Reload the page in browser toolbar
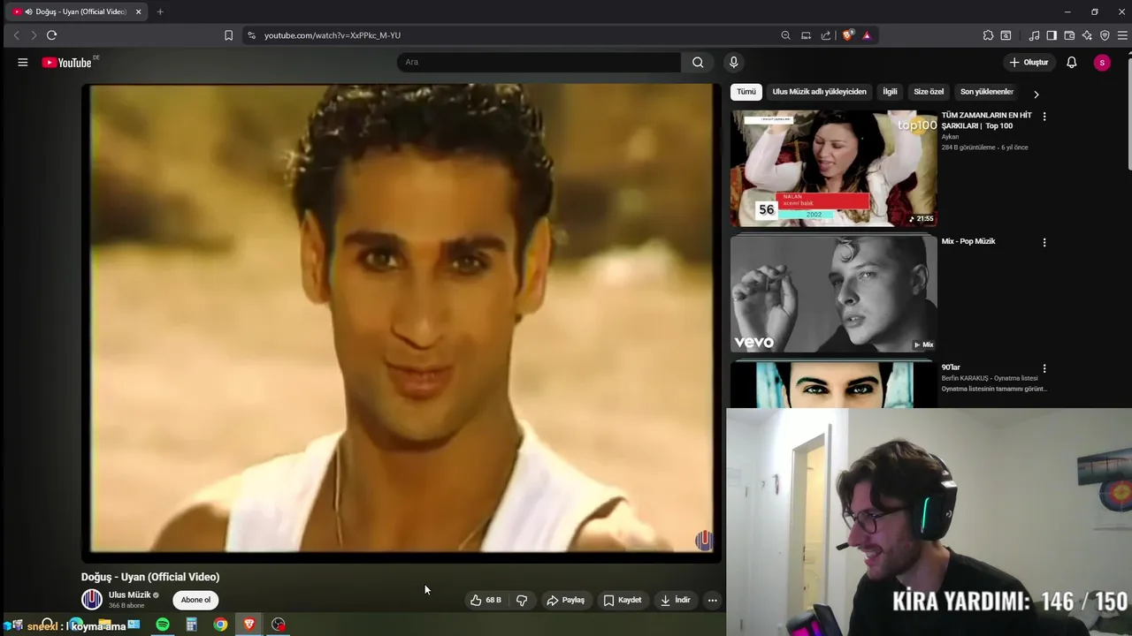The height and width of the screenshot is (636, 1132). [x=52, y=35]
